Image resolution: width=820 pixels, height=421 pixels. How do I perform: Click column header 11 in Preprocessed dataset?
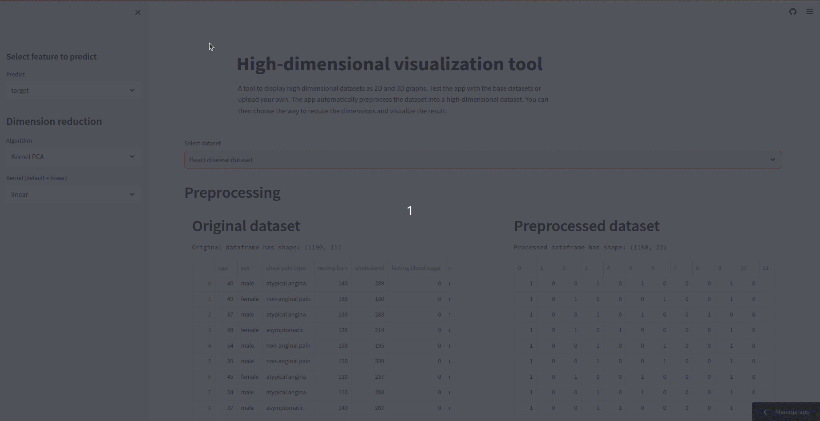(x=766, y=268)
